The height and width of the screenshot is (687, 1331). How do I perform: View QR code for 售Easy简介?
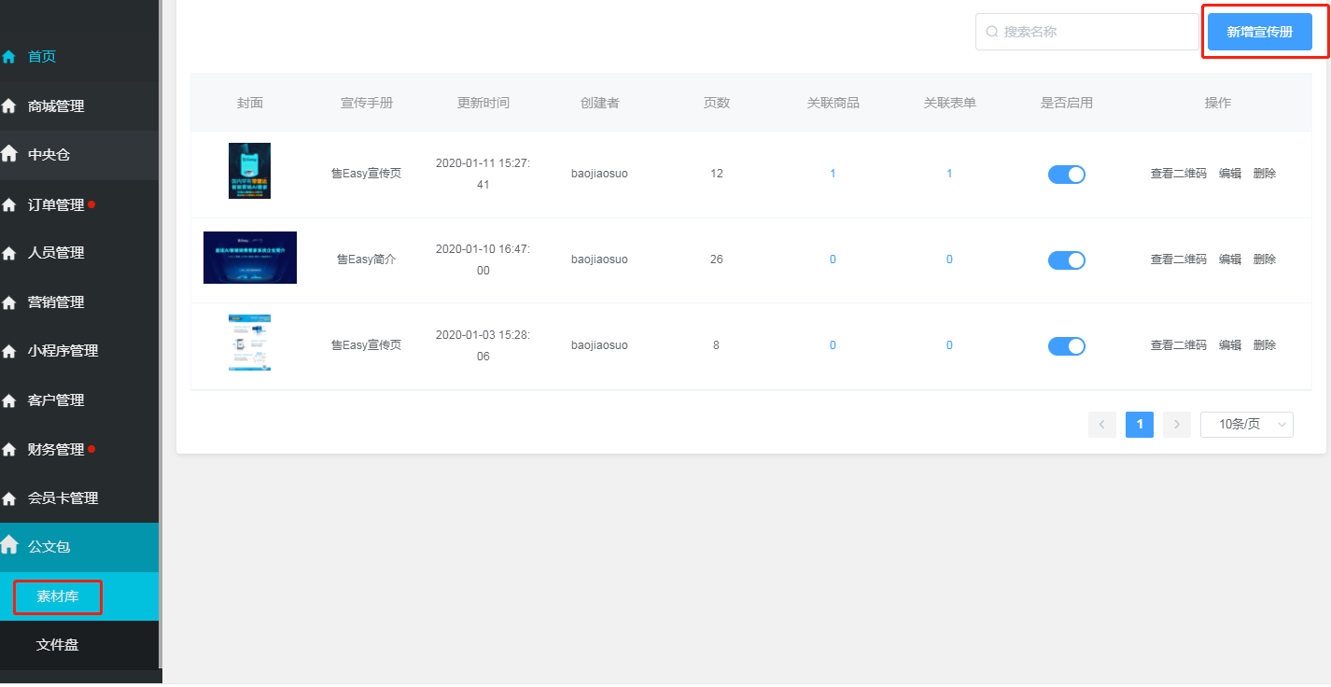[x=1178, y=259]
